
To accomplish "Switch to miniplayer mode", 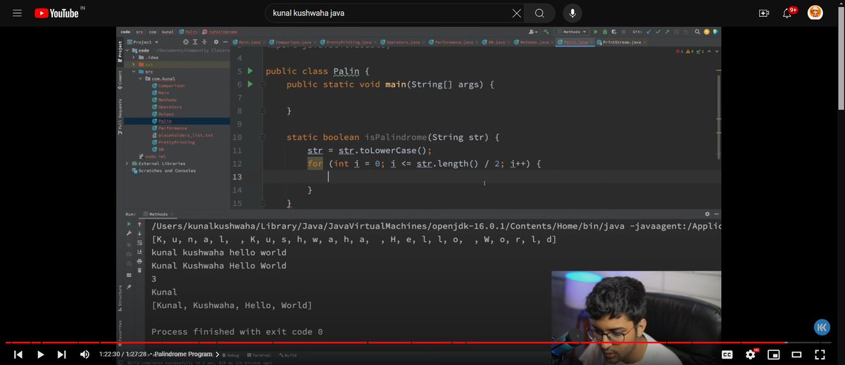I will pyautogui.click(x=774, y=354).
